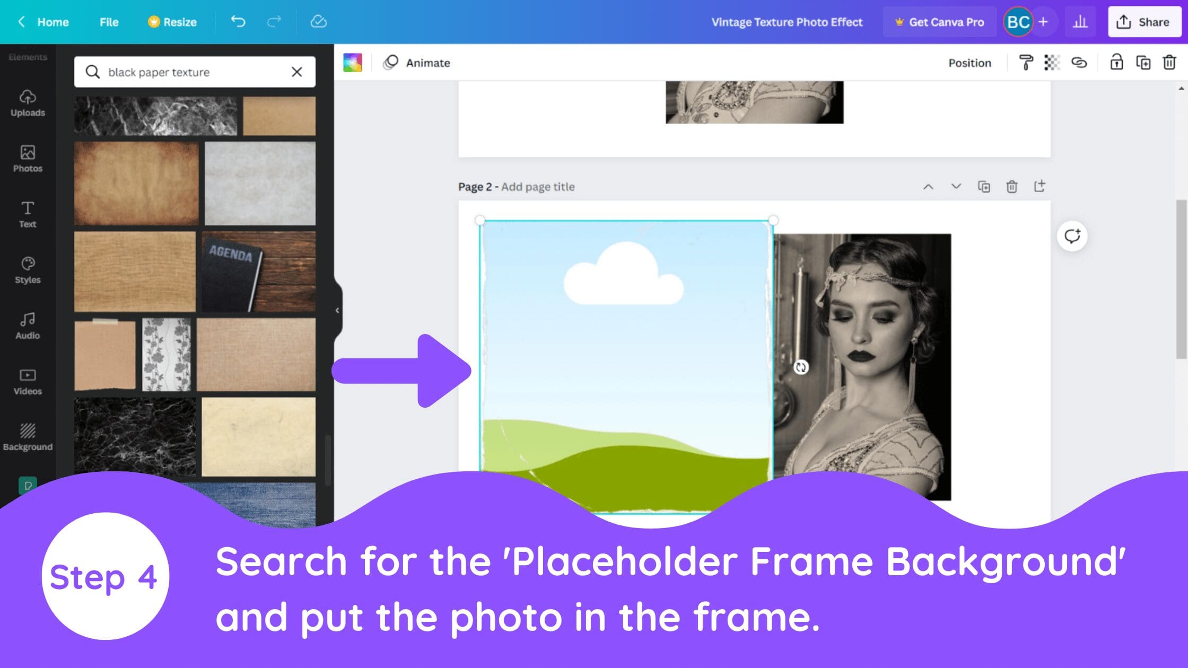The width and height of the screenshot is (1188, 668).
Task: Click the search input field
Action: pos(194,72)
